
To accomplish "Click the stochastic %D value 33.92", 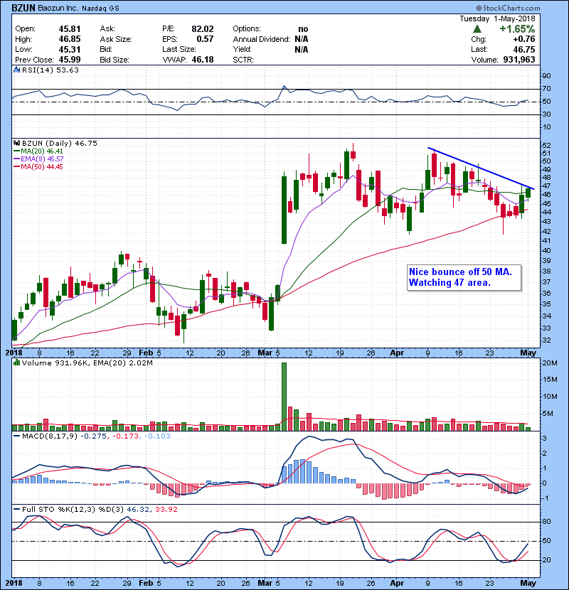I will click(x=166, y=510).
